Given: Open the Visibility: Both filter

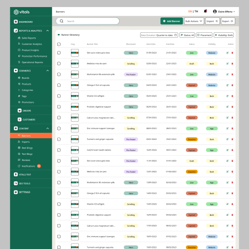Looking at the screenshot, I should (224, 35).
